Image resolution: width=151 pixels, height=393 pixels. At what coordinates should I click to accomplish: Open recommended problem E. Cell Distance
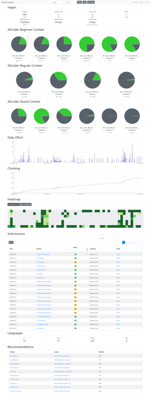tap(14, 360)
